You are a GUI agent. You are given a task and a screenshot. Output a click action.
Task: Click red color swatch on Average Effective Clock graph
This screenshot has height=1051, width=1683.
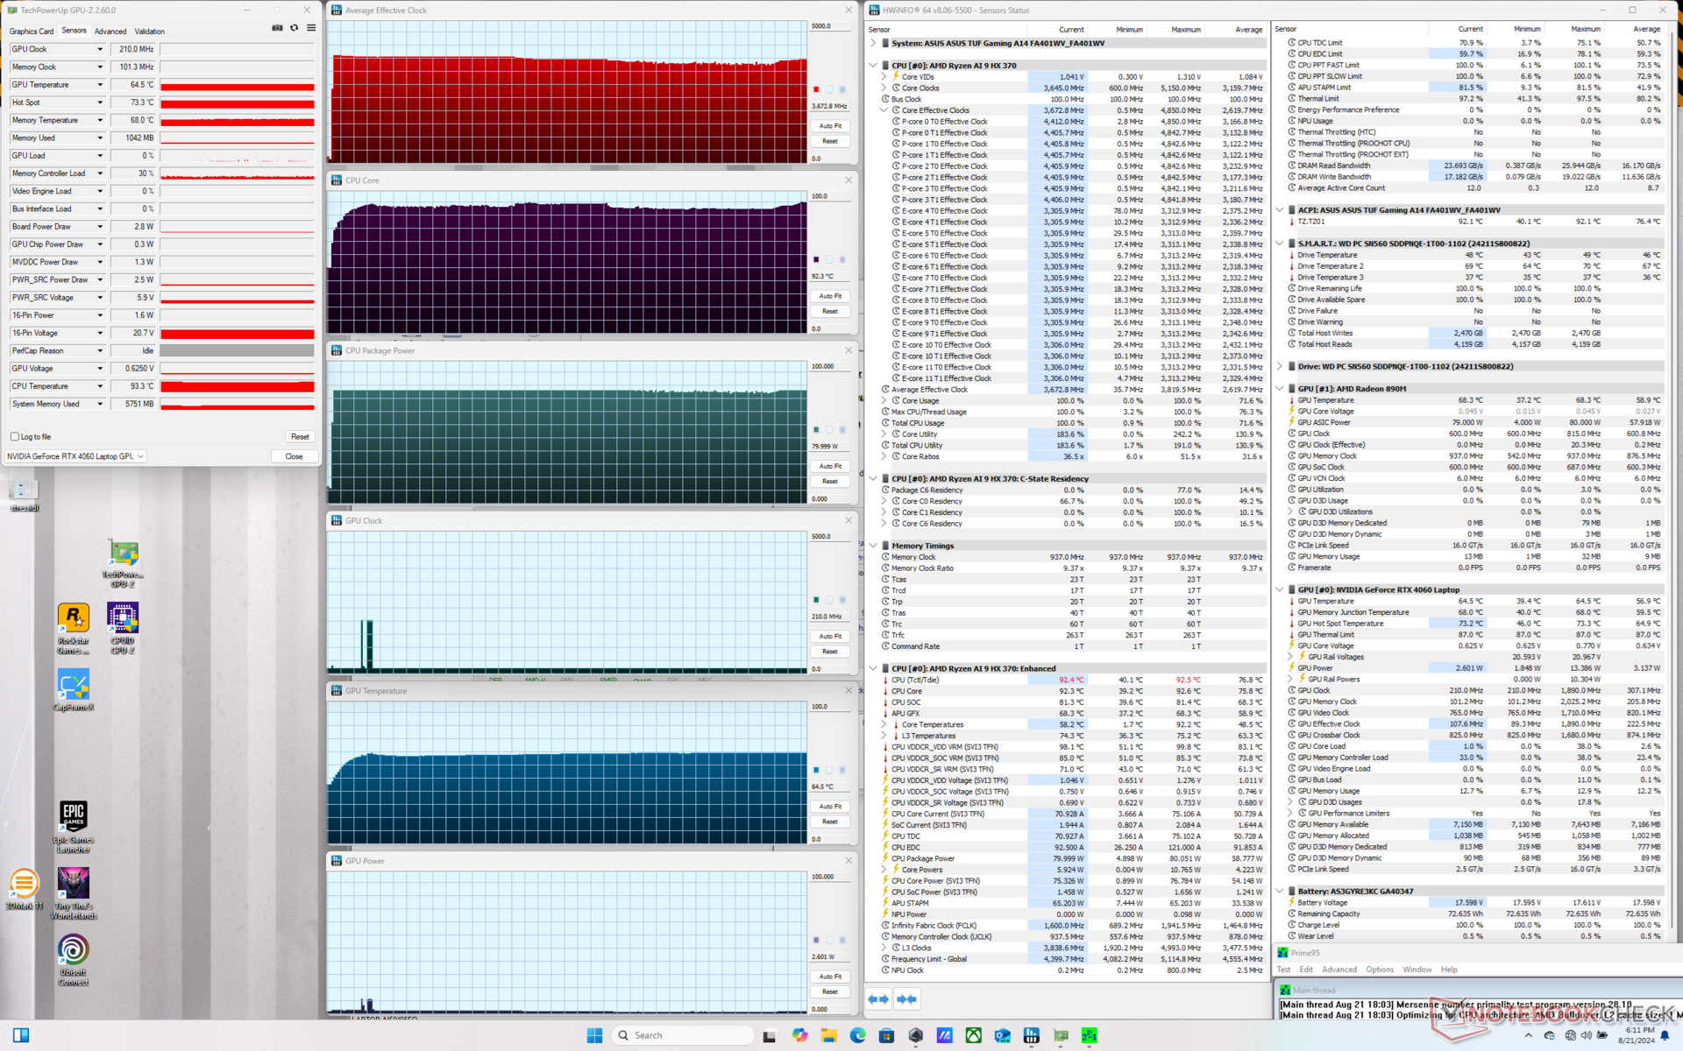point(816,89)
